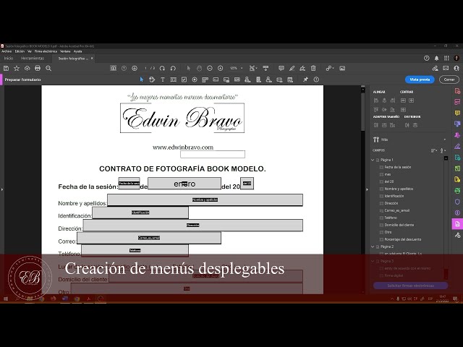Select 'Correo_es_email' in fields list

coord(396,210)
